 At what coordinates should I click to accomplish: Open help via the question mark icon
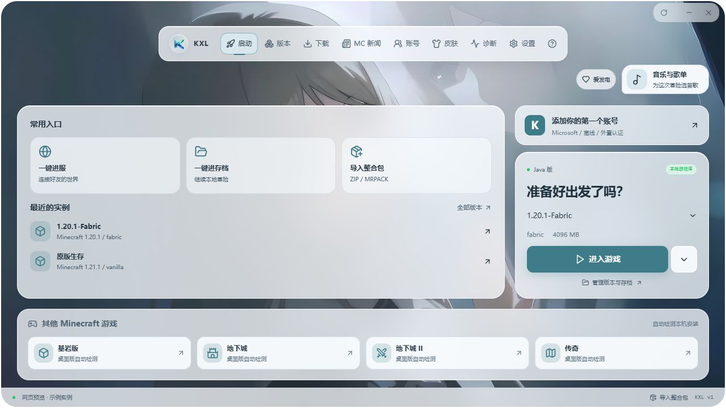(x=552, y=44)
